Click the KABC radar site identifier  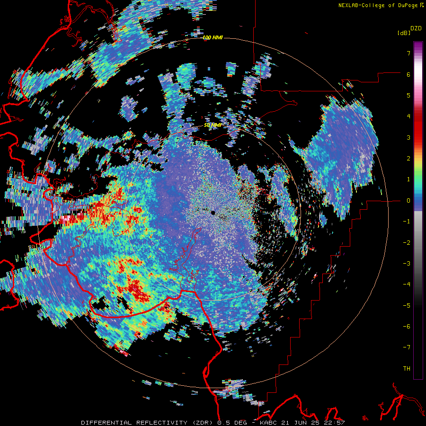[x=268, y=423]
